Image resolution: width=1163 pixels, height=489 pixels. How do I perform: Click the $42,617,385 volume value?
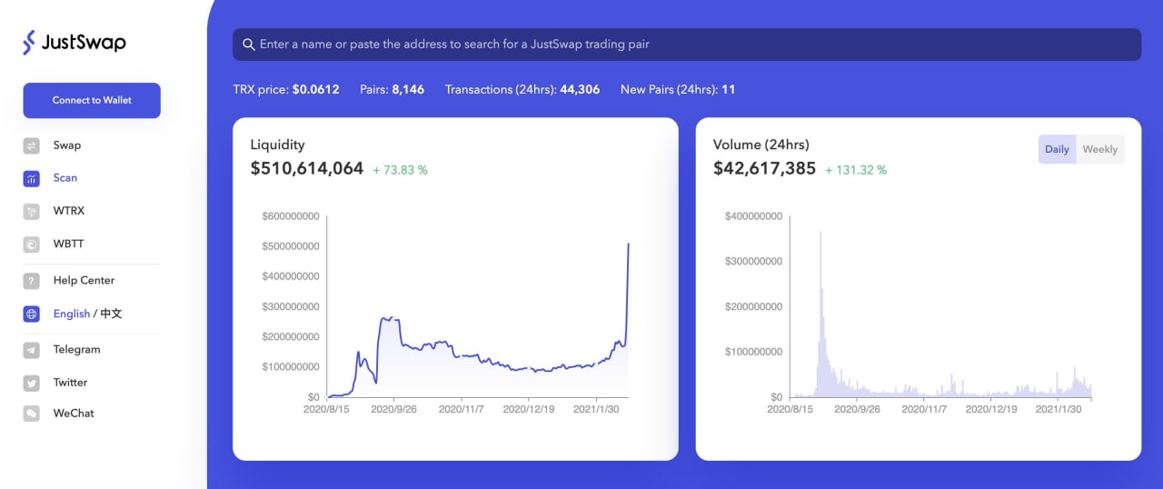click(x=765, y=168)
